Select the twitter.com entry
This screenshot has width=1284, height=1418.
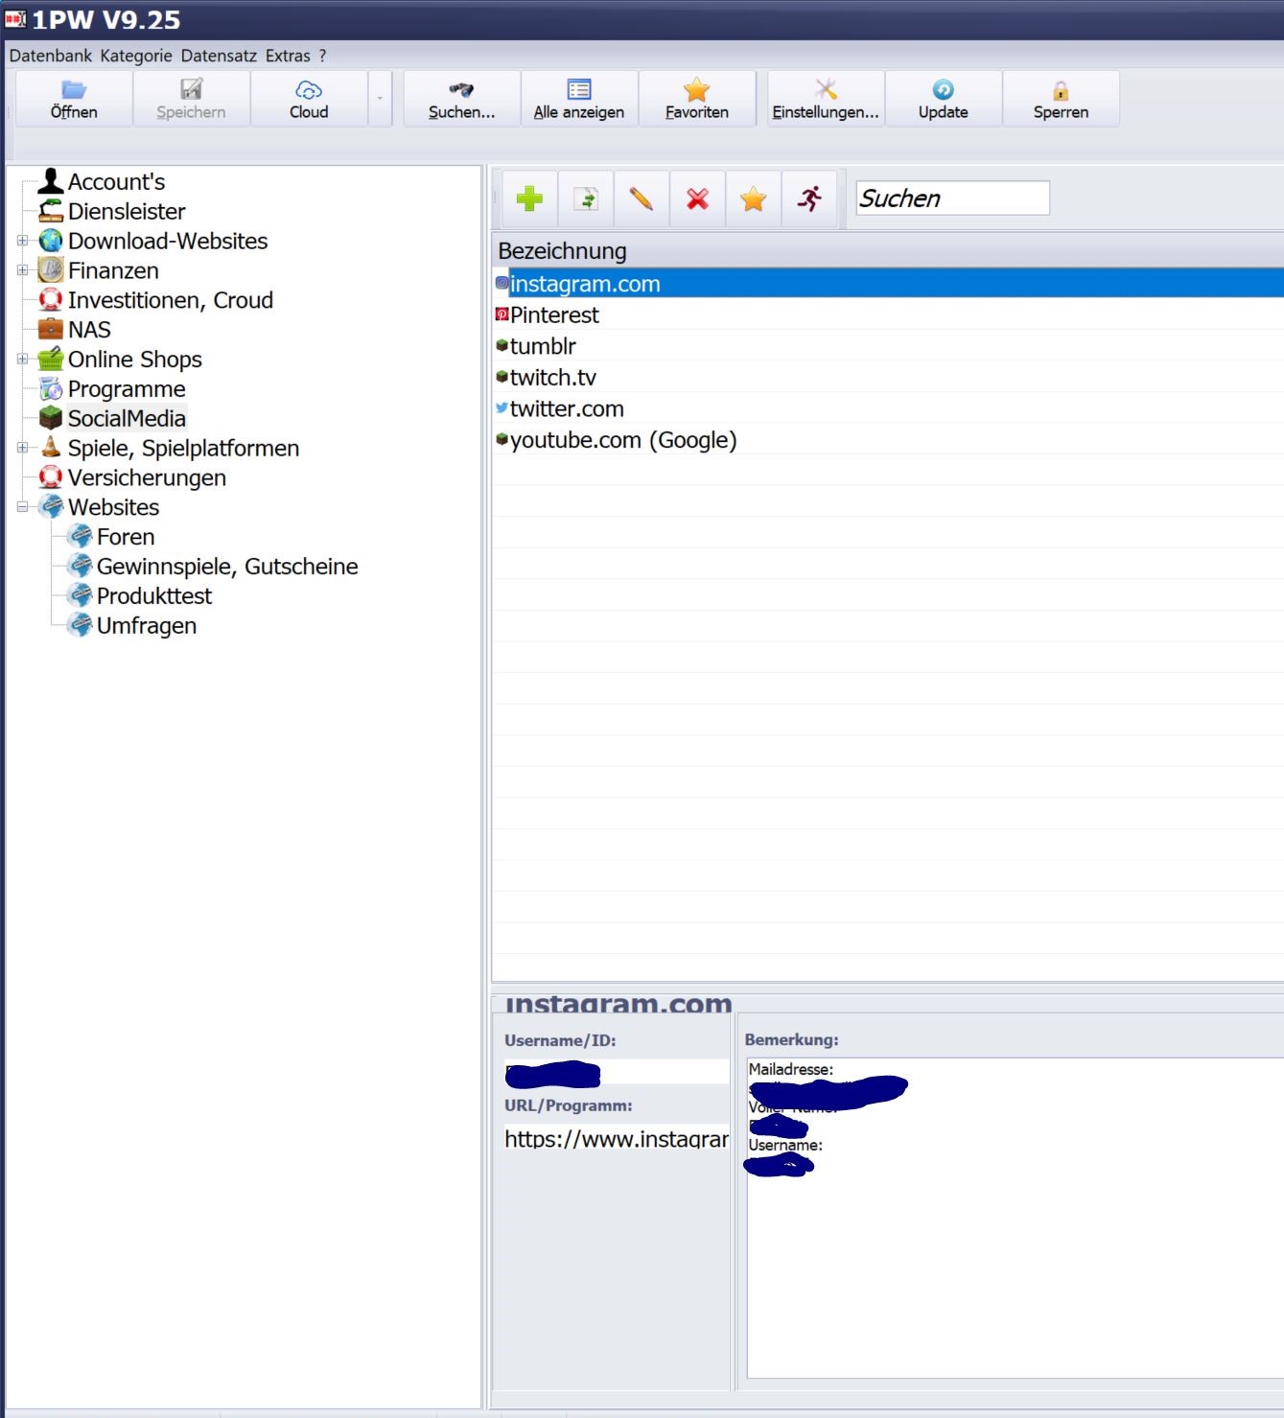(x=567, y=409)
